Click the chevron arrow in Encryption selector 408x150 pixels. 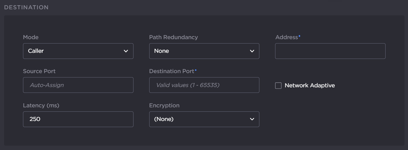252,119
